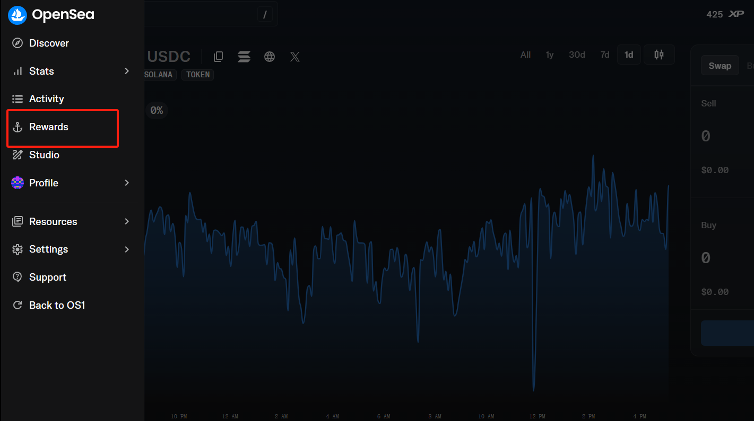The width and height of the screenshot is (754, 421).
Task: Click the Profile avatar icon
Action: (x=18, y=183)
